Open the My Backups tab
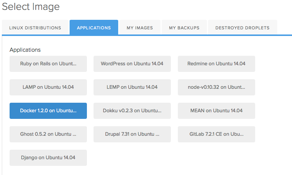 pos(184,28)
